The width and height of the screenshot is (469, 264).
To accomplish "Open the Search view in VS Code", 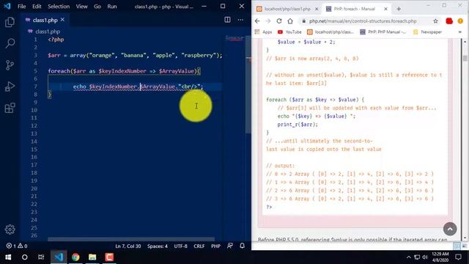I will coord(10,43).
